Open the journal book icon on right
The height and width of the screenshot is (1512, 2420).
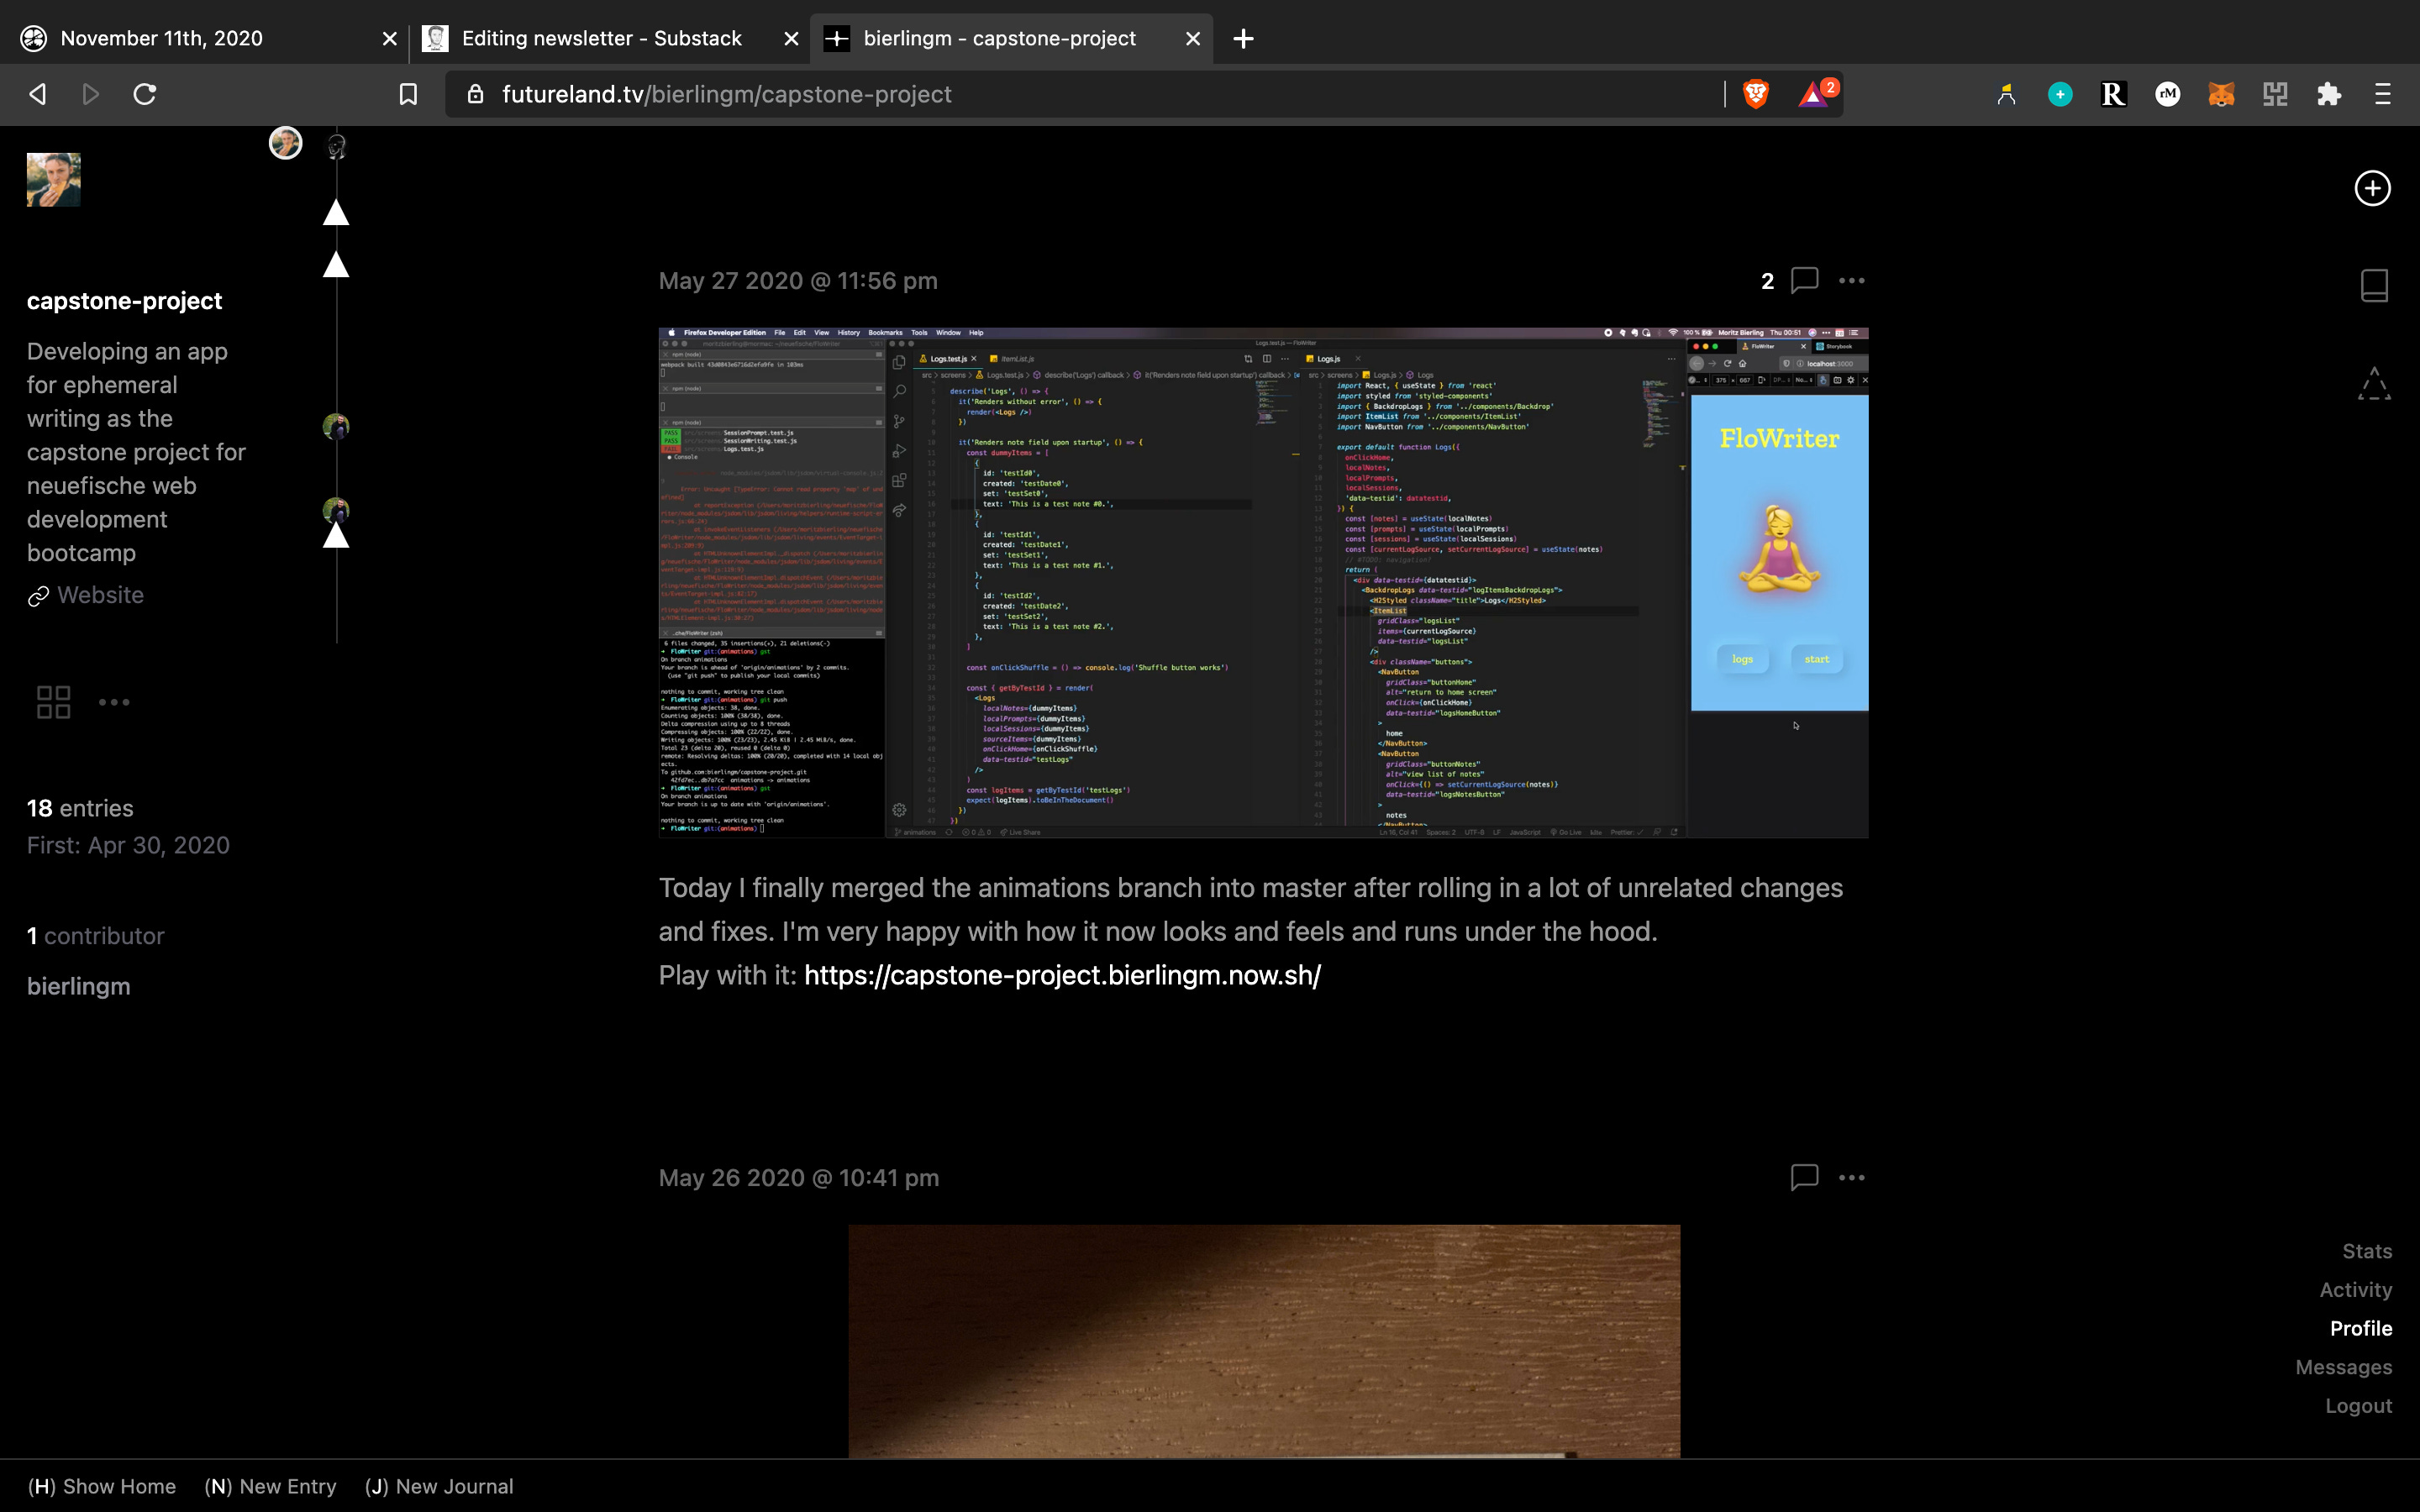coord(2374,285)
